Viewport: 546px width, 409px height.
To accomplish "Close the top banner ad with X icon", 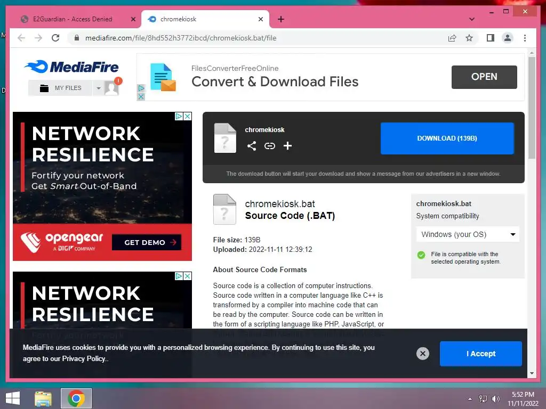I will [141, 97].
